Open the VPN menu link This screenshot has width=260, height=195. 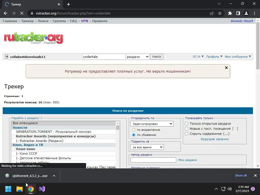85,21
